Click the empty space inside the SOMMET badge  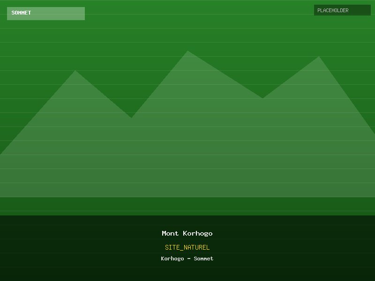pos(61,13)
